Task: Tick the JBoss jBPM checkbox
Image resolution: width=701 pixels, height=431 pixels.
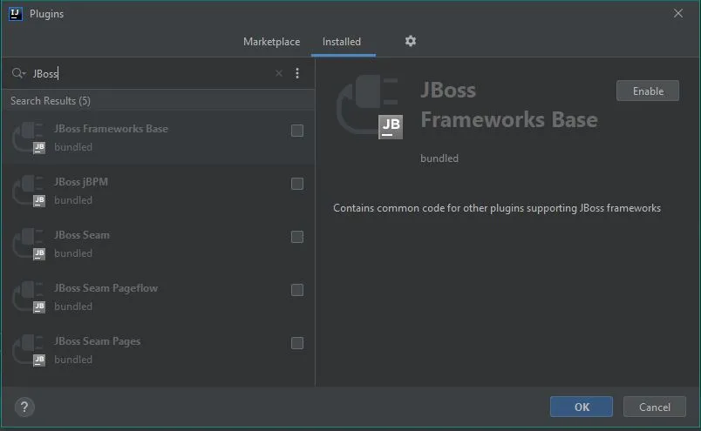Action: pos(297,184)
